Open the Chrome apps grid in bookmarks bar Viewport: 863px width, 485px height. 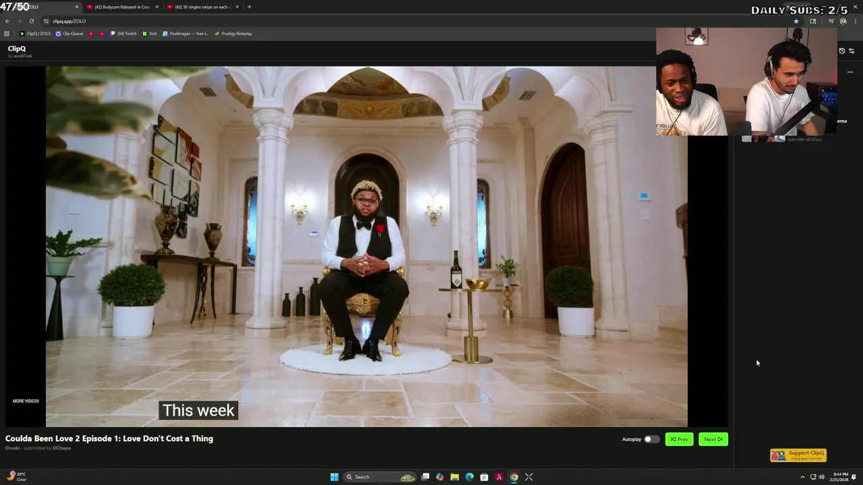(7, 34)
